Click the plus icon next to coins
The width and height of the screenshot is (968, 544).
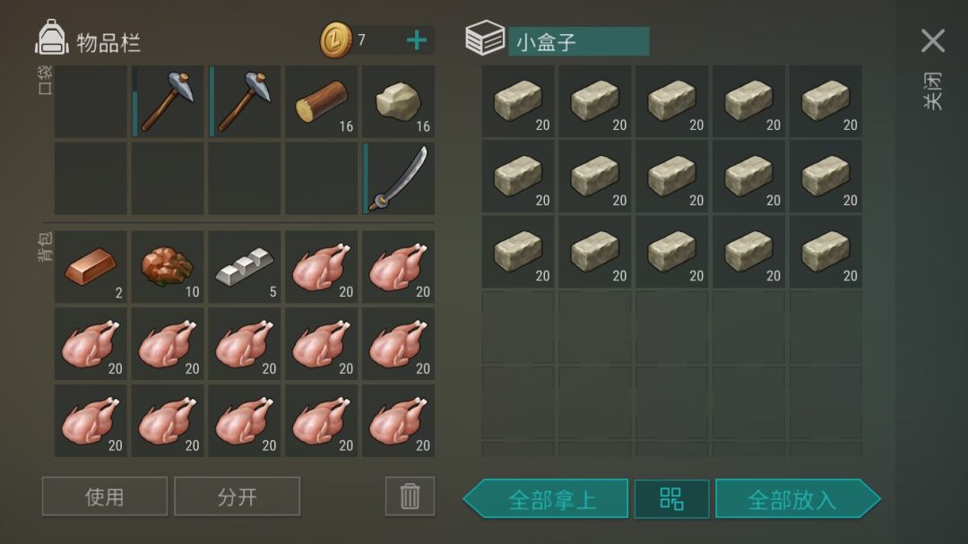pos(417,40)
